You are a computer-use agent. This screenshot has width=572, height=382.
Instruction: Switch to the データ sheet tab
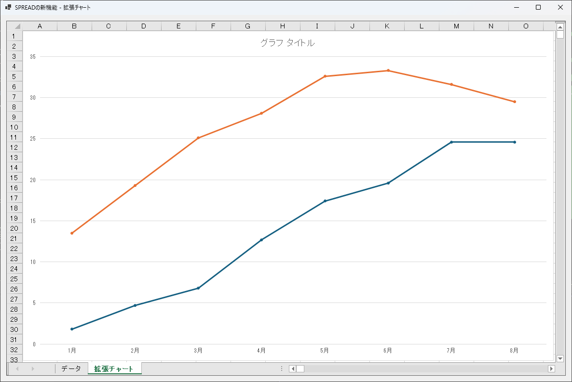pos(71,369)
